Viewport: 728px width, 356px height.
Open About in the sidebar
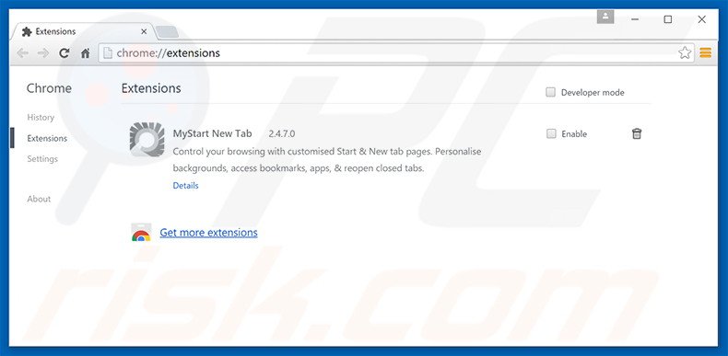pyautogui.click(x=39, y=199)
